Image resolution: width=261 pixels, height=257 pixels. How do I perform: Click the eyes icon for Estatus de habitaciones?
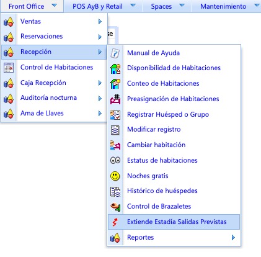tap(115, 160)
